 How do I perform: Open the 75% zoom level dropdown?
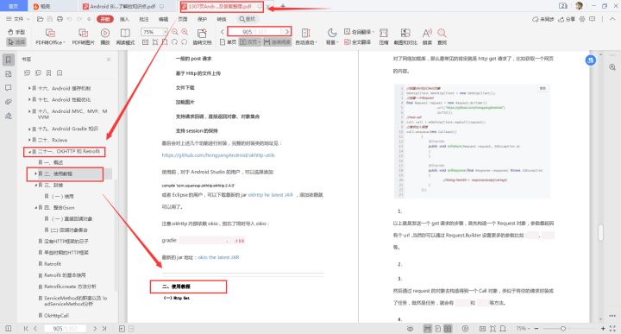coord(154,32)
